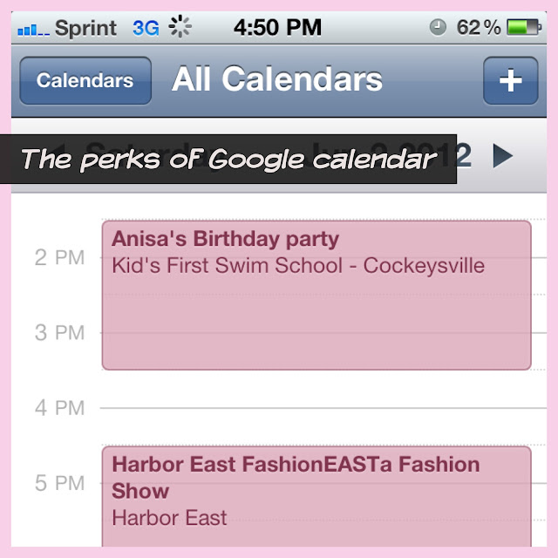Tap the green battery icon
The width and height of the screenshot is (558, 558).
pyautogui.click(x=524, y=28)
